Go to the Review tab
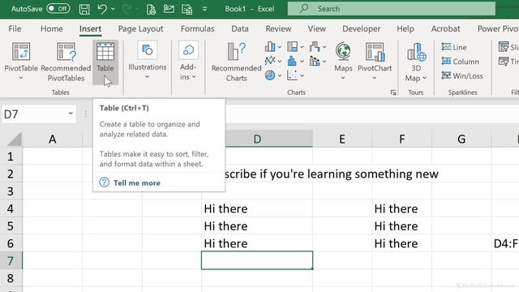Image resolution: width=519 pixels, height=292 pixels. [x=278, y=29]
